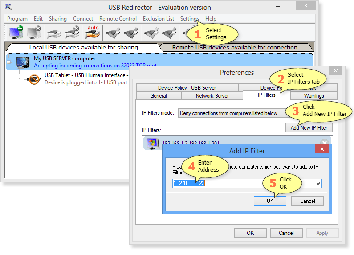Open the Sharing menu

pyautogui.click(x=58, y=19)
